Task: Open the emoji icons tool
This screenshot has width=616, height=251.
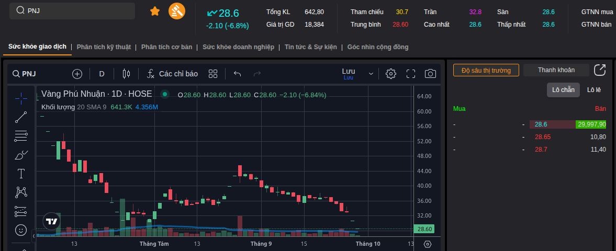Action: (21, 230)
